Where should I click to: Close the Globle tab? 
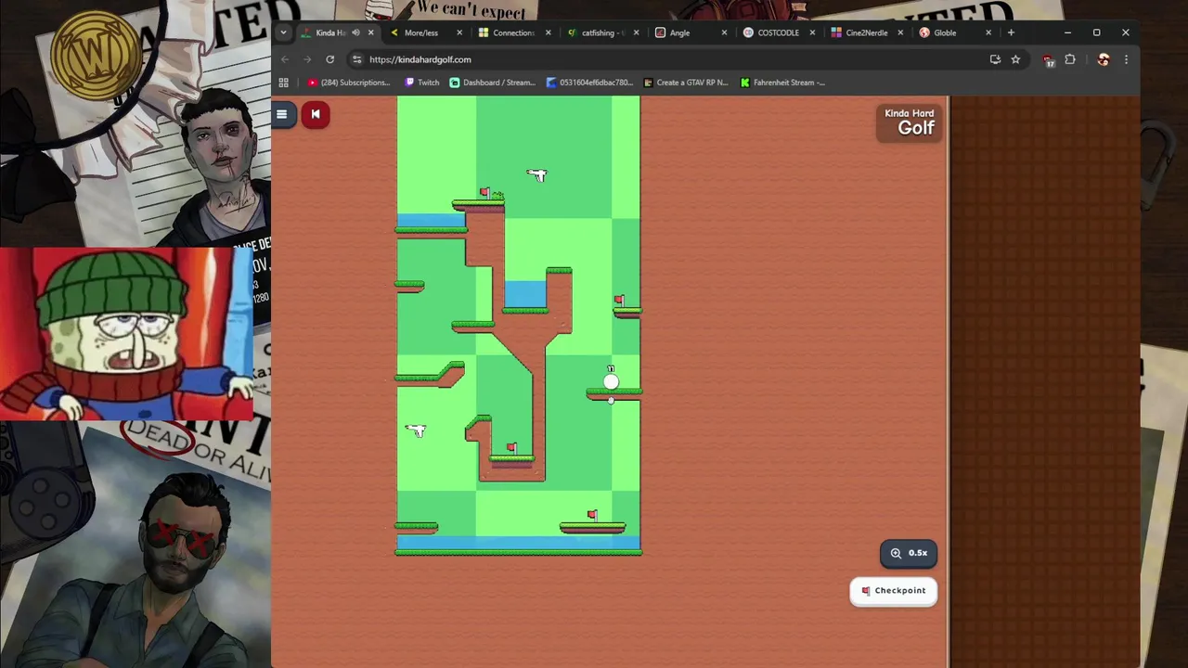[x=988, y=32]
